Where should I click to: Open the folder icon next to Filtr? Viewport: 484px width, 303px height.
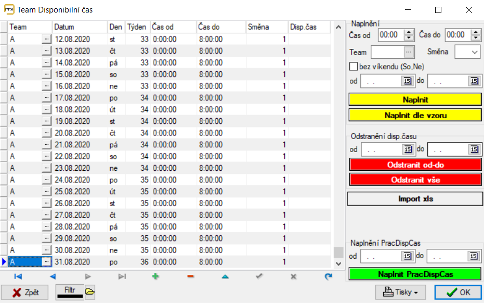click(x=90, y=291)
